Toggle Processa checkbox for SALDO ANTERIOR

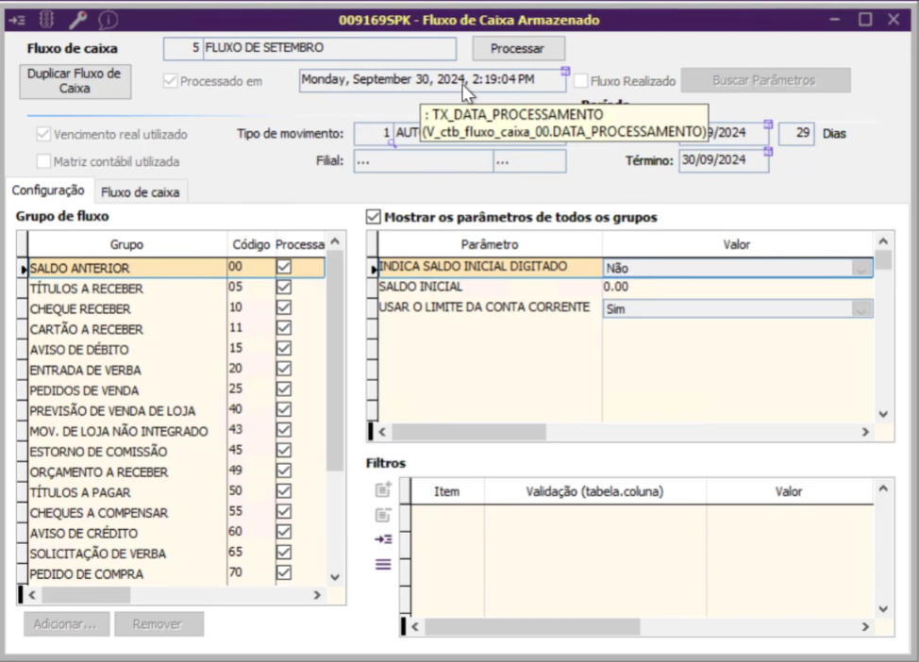click(284, 267)
